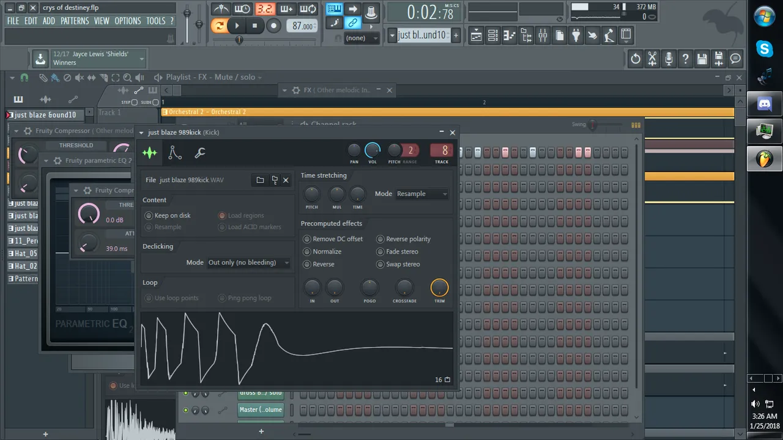Click the link/multilink to controllers icon
Screen dimensions: 783x440
click(x=352, y=23)
